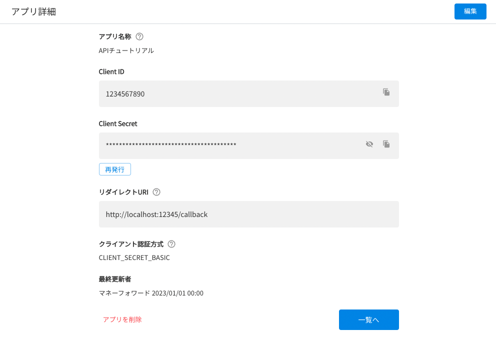Click the Client Secret masked field

point(225,145)
